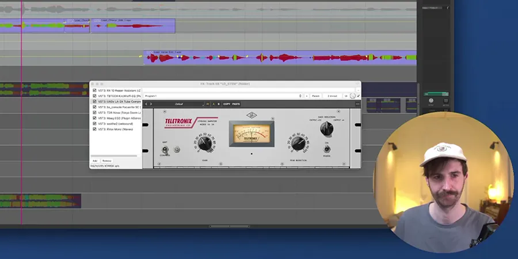This screenshot has height=259, width=518.
Task: Click the LA-2A Gain knob
Action: (x=205, y=144)
